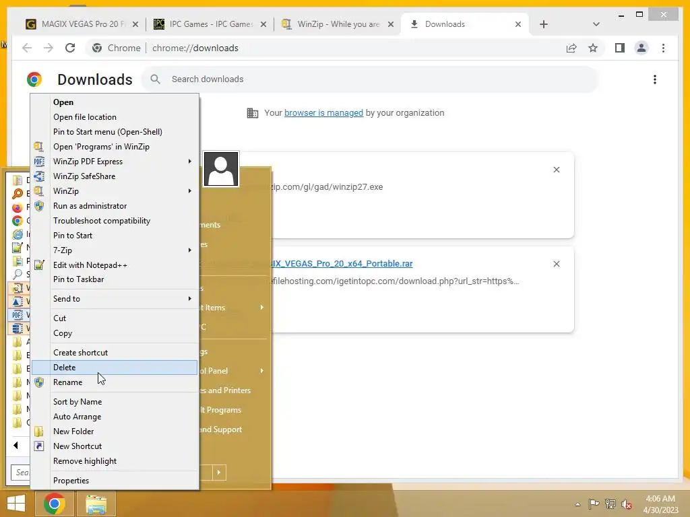Remove the VEGAS Pro rar download entry
Screen dimensions: 690x517
point(556,264)
